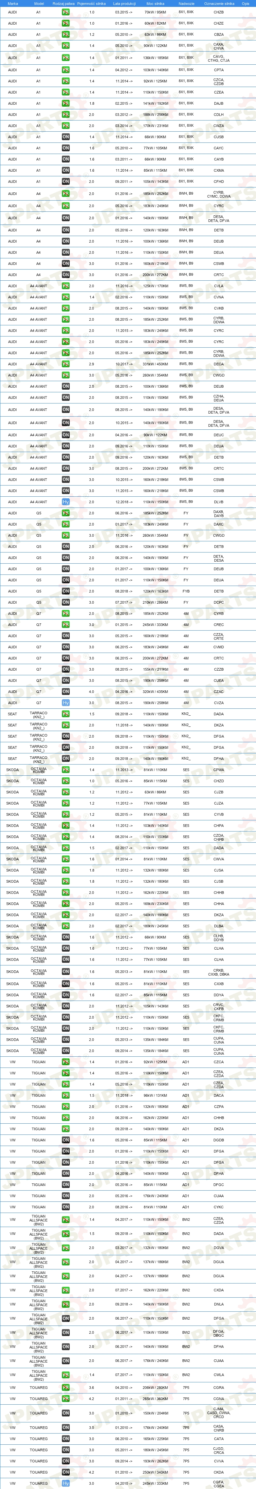Select the petrol icon for engine CDLH
The image size is (256, 1489).
66,115
